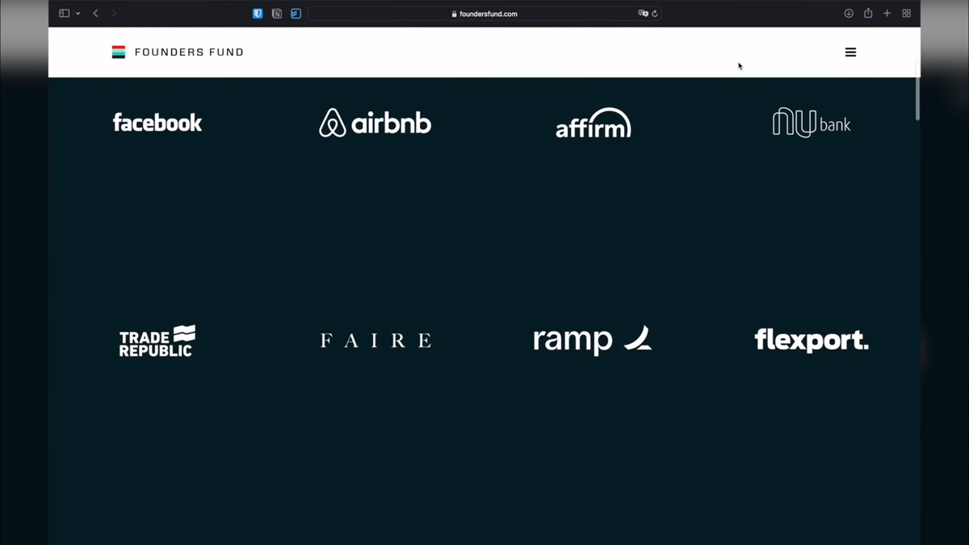Open the Trade Republic portfolio logo
This screenshot has width=969, height=545.
[157, 341]
